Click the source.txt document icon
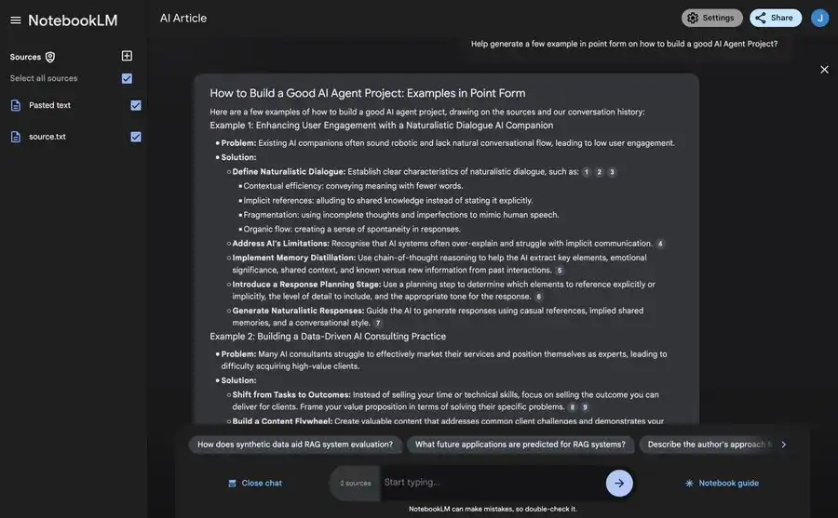Screen dimensions: 838x518 pos(16,137)
